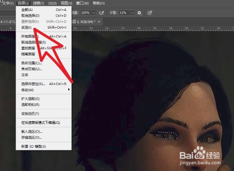Open the 窗口(W) menu

tap(82, 3)
